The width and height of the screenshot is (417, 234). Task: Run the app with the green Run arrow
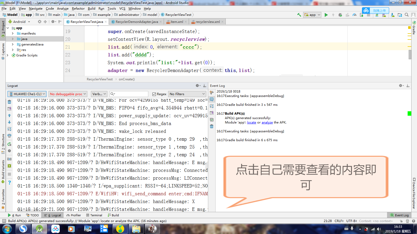point(326,15)
